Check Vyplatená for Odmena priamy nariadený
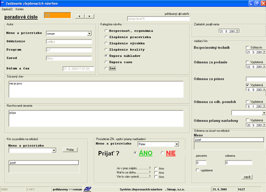Viewport: 266px width, 192px height. coord(247,120)
